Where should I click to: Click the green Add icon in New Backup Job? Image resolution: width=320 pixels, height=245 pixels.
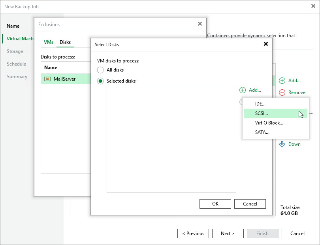tap(282, 81)
